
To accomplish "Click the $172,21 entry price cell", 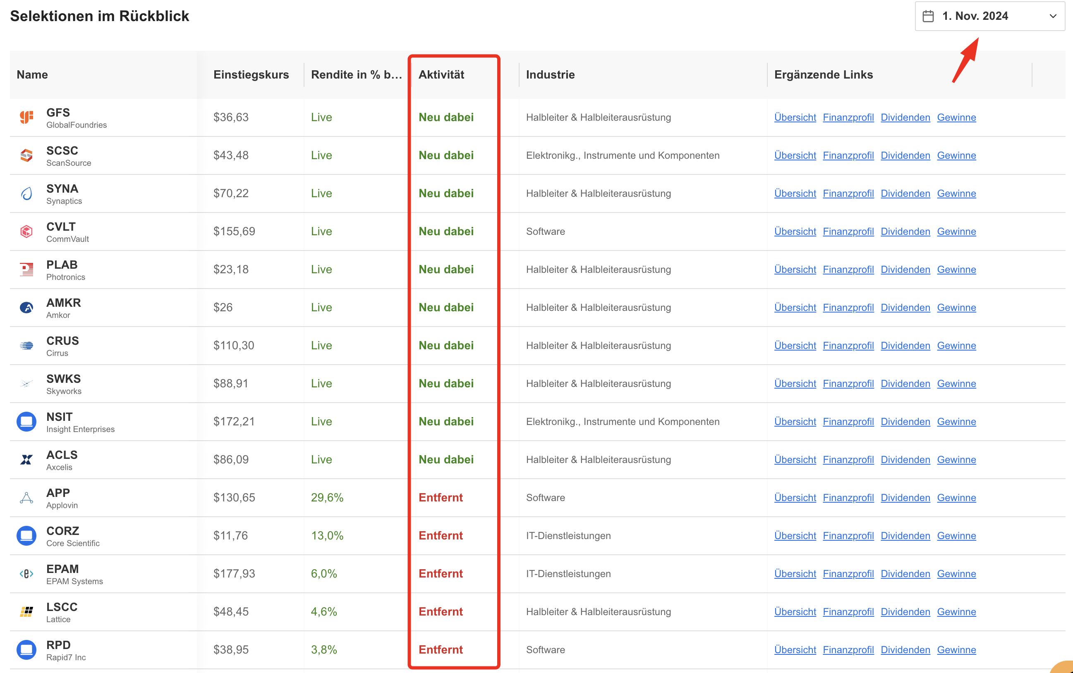I will click(x=234, y=422).
